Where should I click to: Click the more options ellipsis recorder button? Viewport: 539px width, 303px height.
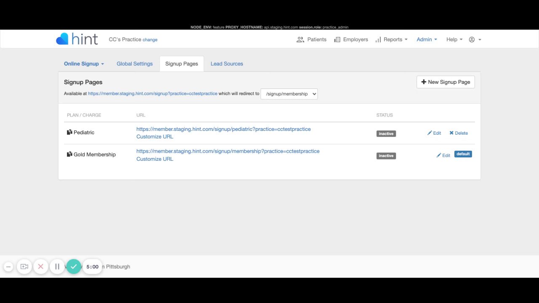[8, 266]
